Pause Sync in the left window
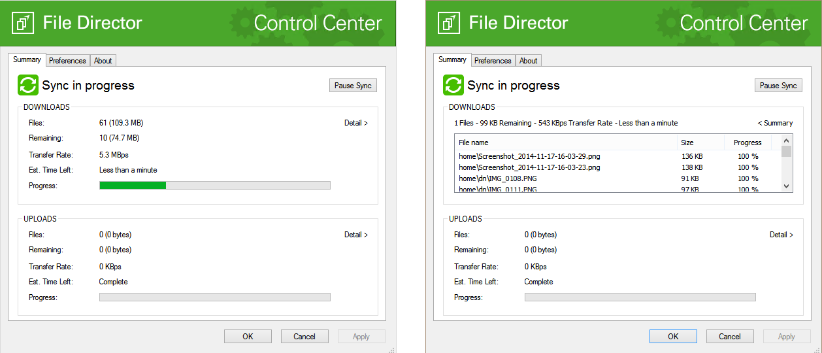Viewport: 822px width, 353px height. coord(353,86)
